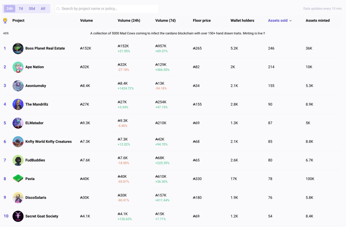Image resolution: width=346 pixels, height=227 pixels.
Task: Open Knfty World Knfty Creatures link
Action: click(48, 142)
